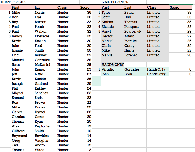
Task: Select the Ebersole last name cell
Action: tap(45, 36)
